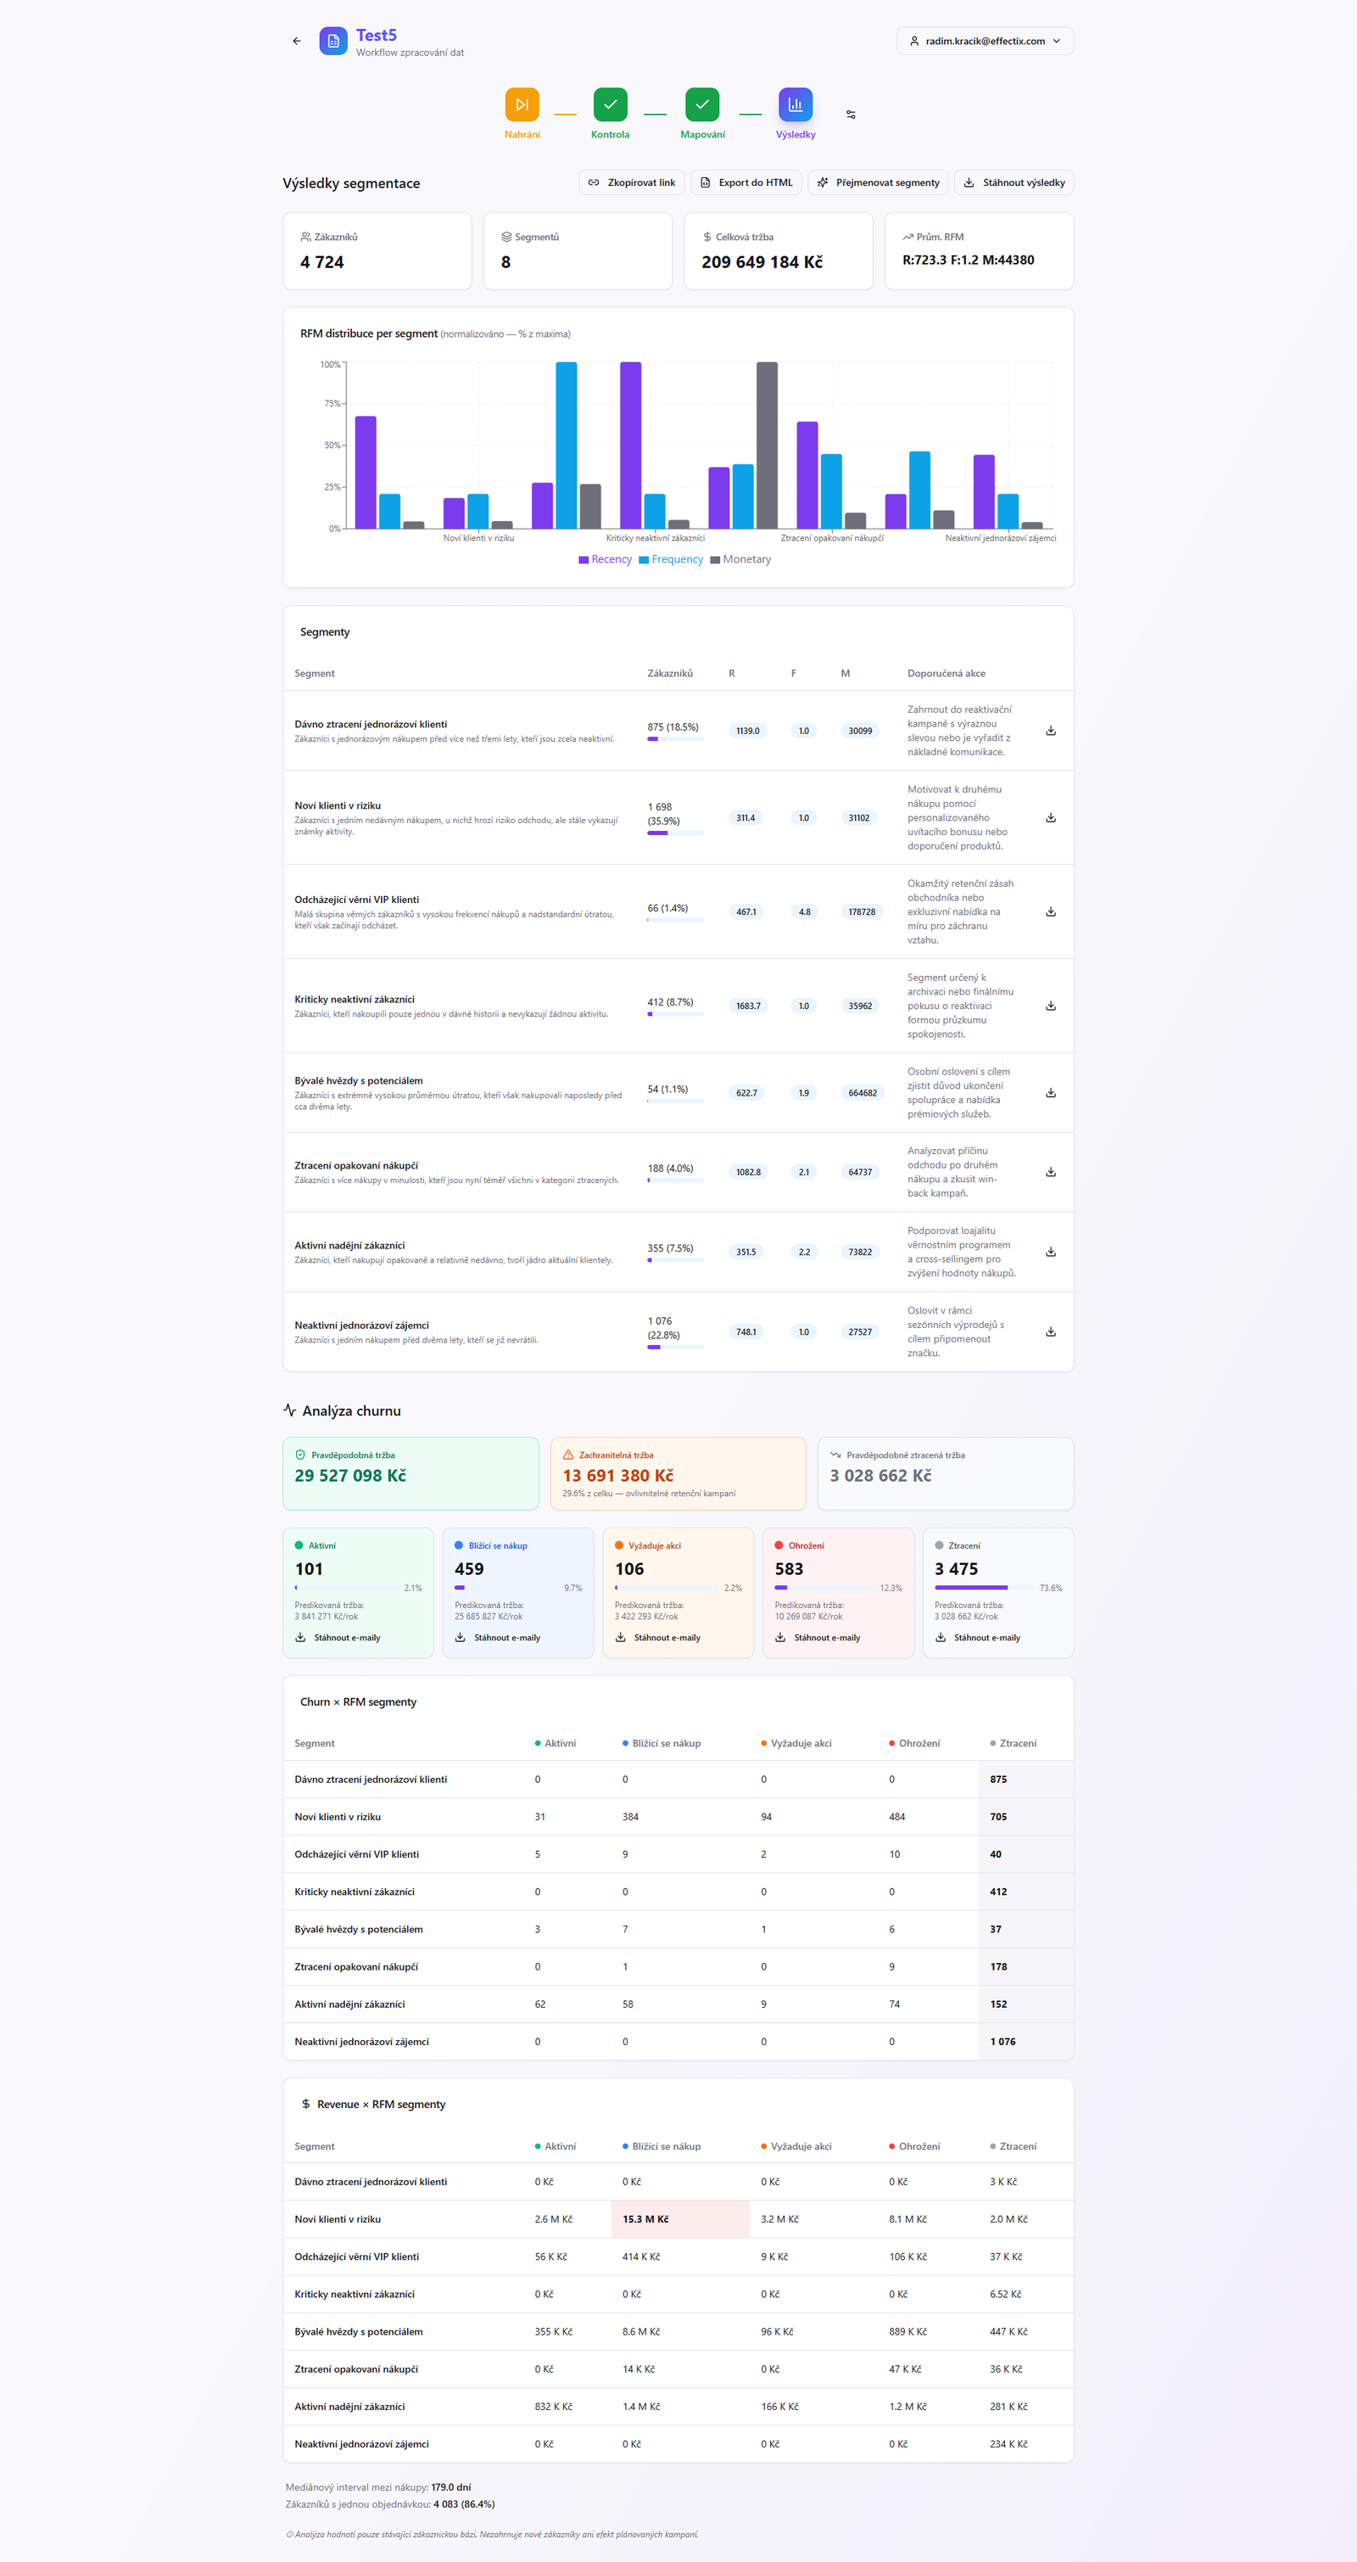Click the Stáhnout výsledky button
Screen dimensions: 1357x2562
coord(1013,183)
